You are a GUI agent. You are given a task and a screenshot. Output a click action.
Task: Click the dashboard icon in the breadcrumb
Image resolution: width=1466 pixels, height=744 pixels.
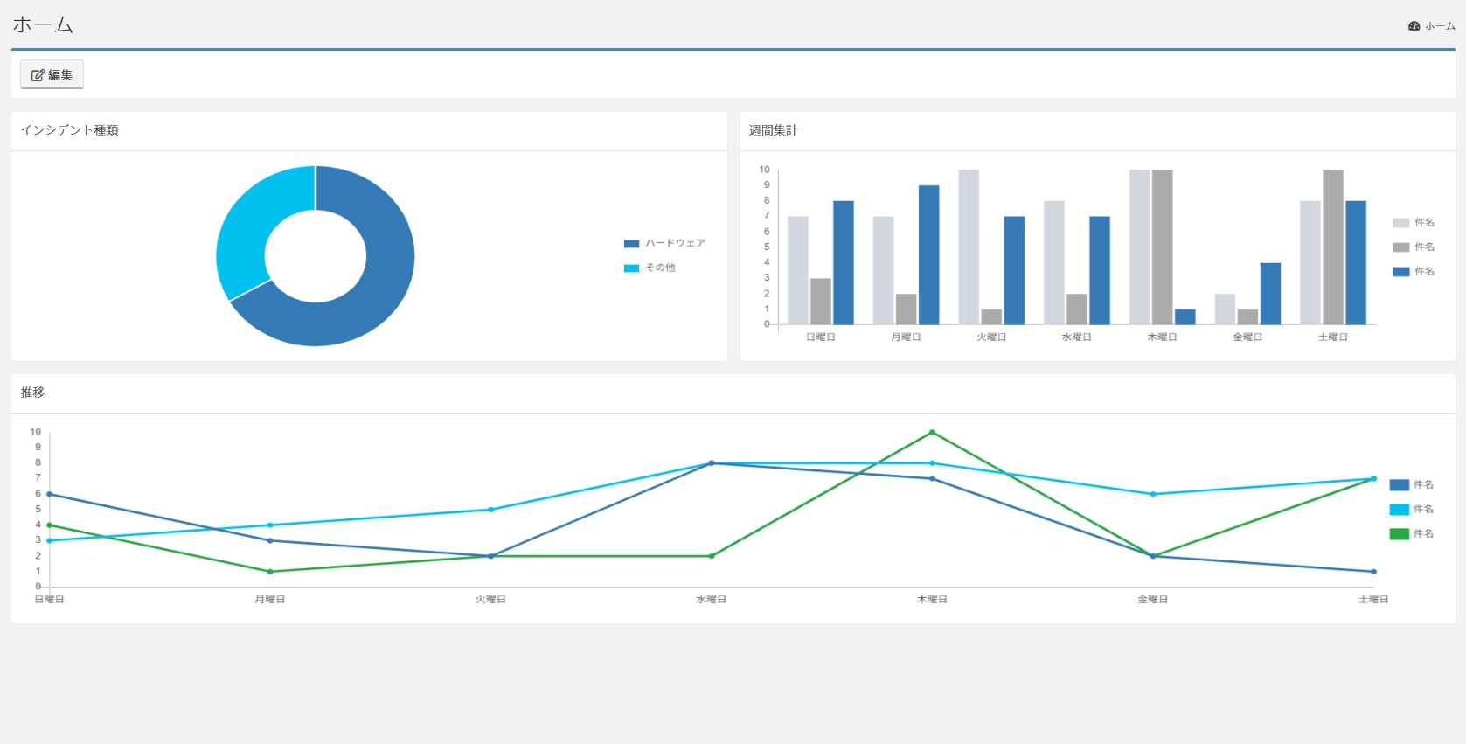pyautogui.click(x=1414, y=26)
